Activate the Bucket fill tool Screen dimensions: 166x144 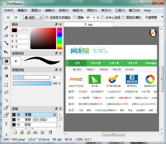[x=6, y=68]
